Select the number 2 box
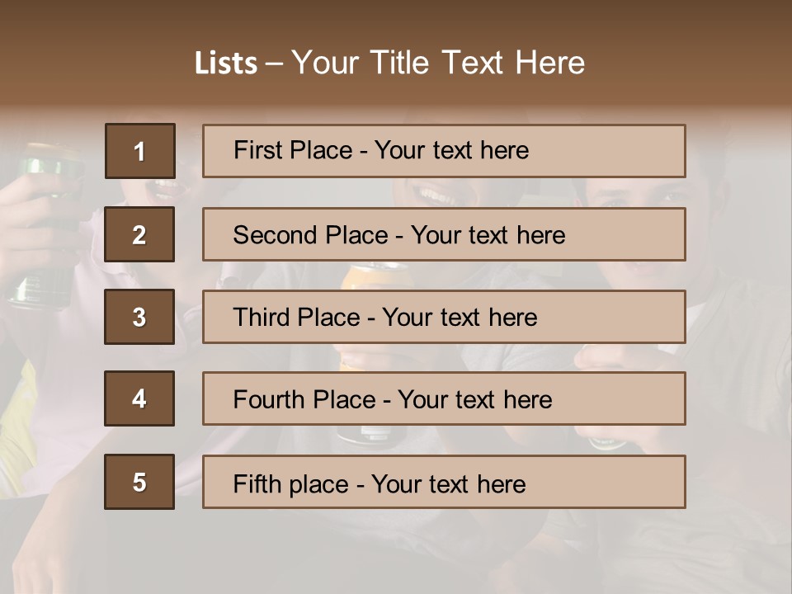792x594 pixels. click(x=139, y=234)
